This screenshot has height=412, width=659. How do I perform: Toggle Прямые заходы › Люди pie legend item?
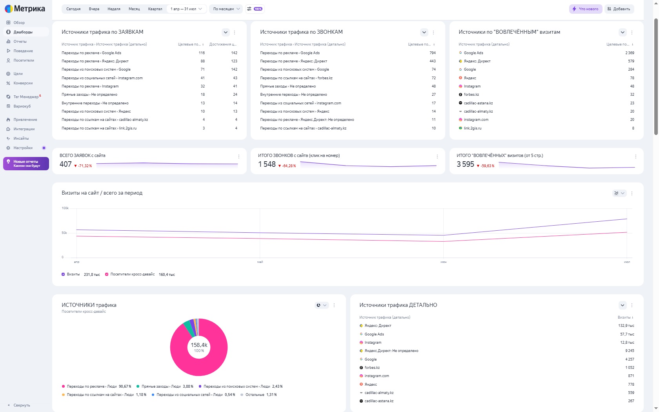(x=165, y=386)
